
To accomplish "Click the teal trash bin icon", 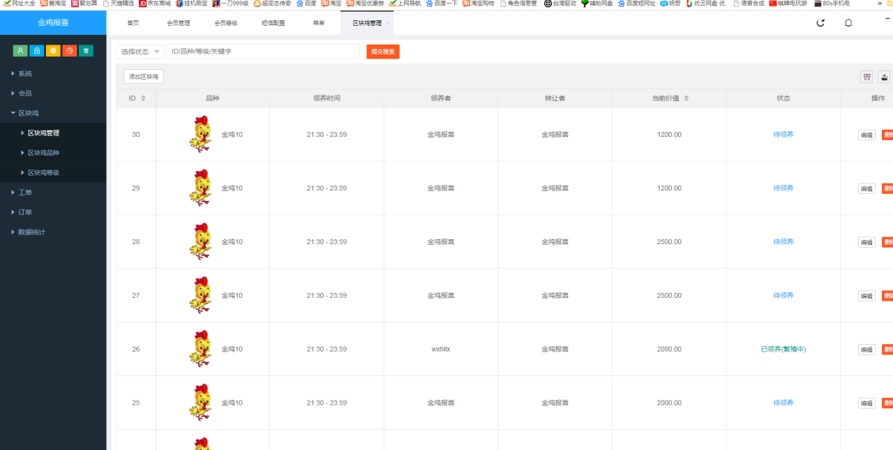I will 86,51.
